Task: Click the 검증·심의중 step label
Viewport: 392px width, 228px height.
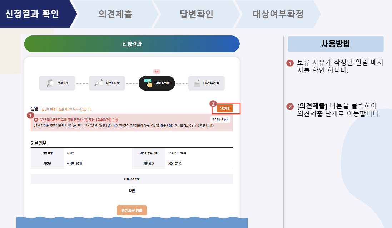Action: click(x=162, y=83)
